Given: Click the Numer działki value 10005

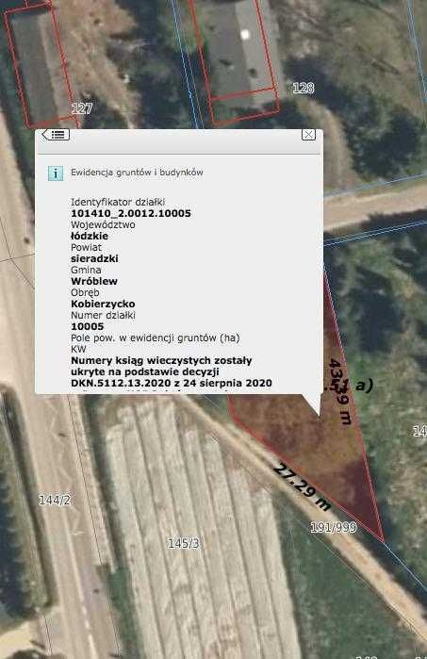Looking at the screenshot, I should click(x=88, y=326).
